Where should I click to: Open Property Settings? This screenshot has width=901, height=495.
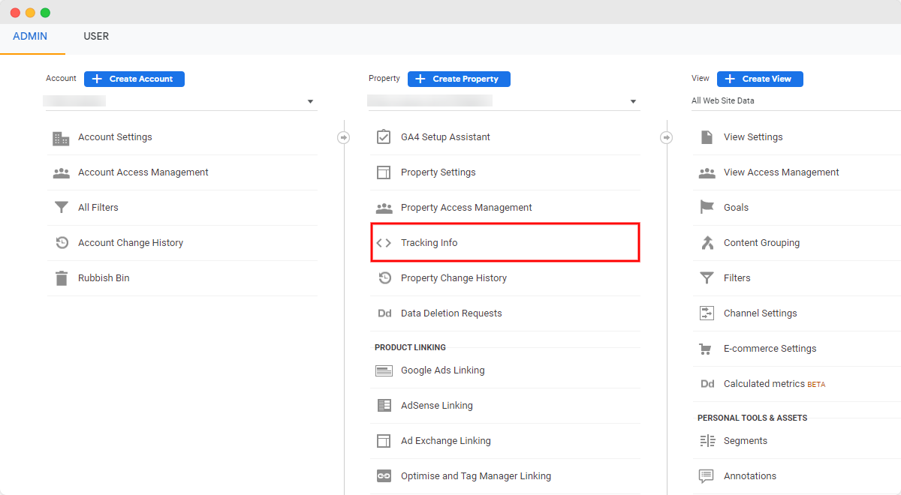pyautogui.click(x=437, y=172)
